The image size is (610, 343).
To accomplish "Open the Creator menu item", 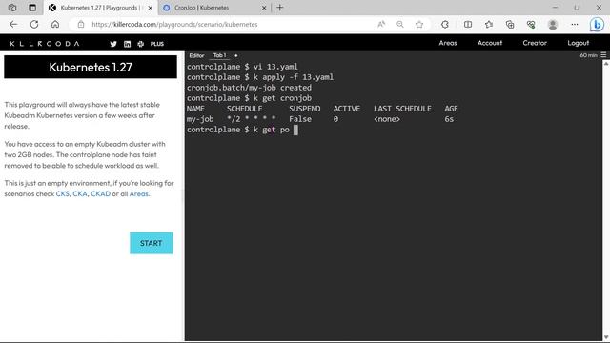I will pyautogui.click(x=535, y=43).
